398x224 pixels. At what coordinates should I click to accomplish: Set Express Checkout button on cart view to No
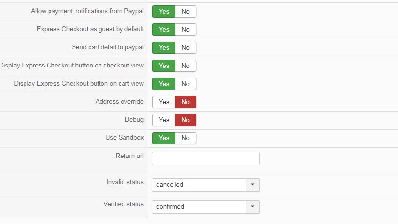point(185,84)
